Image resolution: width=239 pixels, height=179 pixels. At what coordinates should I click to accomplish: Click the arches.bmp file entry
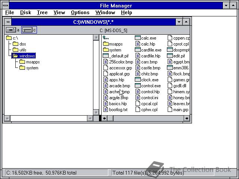(x=117, y=92)
